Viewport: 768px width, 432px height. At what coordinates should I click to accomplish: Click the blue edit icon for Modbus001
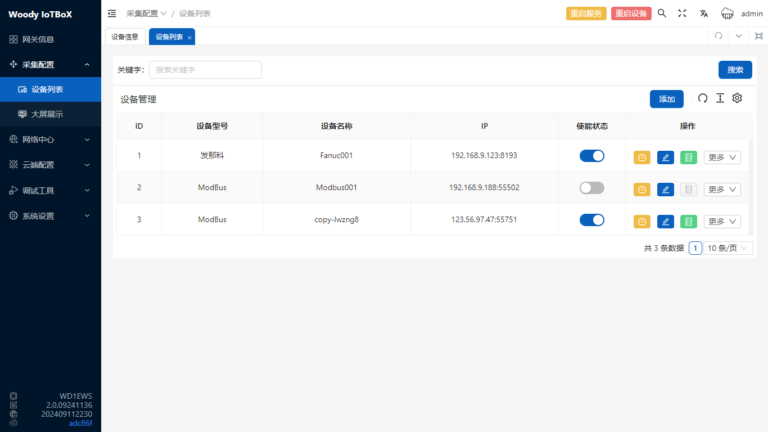[665, 190]
